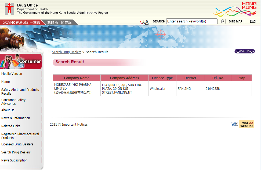Click the Map column header
This screenshot has height=170, width=261.
click(242, 78)
